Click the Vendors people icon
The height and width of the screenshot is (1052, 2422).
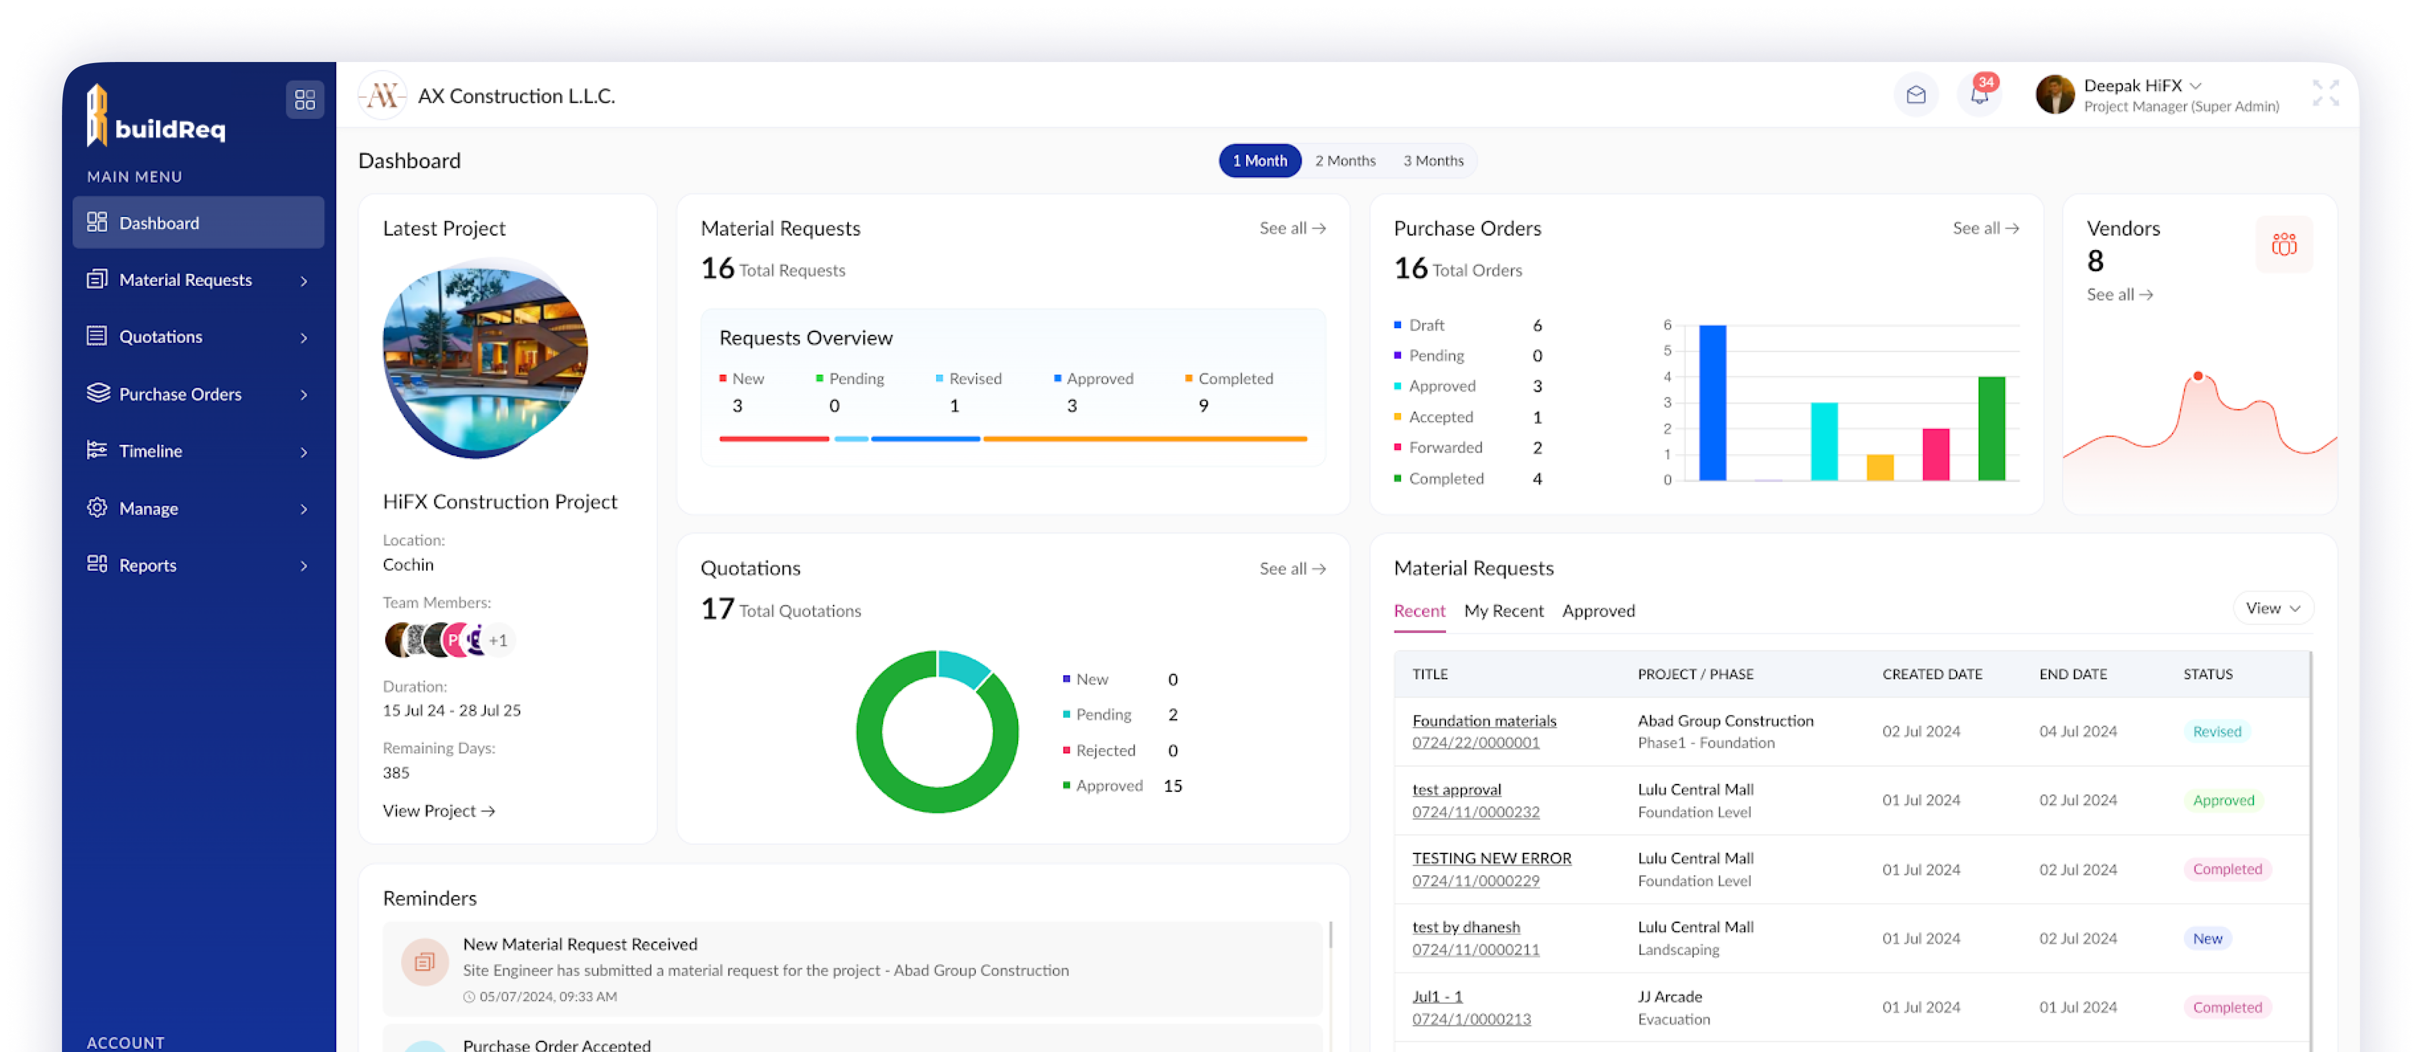click(x=2284, y=244)
